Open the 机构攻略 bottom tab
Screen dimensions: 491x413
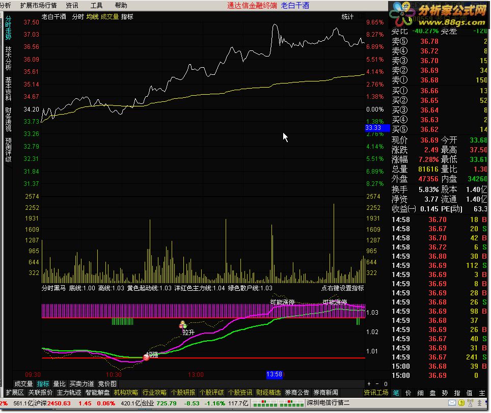(126, 393)
